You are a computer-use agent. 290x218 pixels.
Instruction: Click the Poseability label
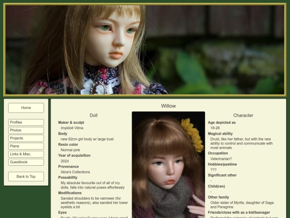[68, 178]
